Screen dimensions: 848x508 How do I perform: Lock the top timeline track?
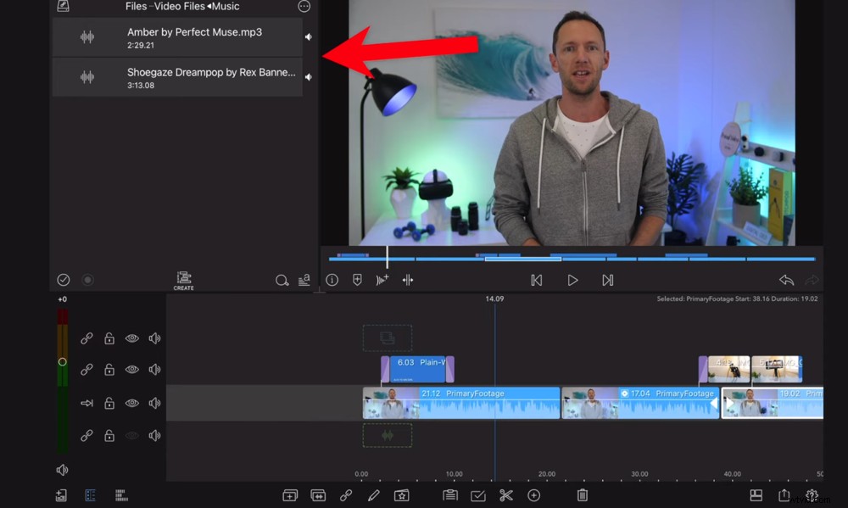click(109, 338)
